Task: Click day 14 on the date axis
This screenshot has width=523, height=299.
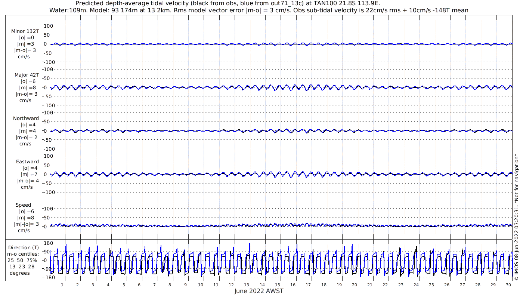Action: point(262,285)
